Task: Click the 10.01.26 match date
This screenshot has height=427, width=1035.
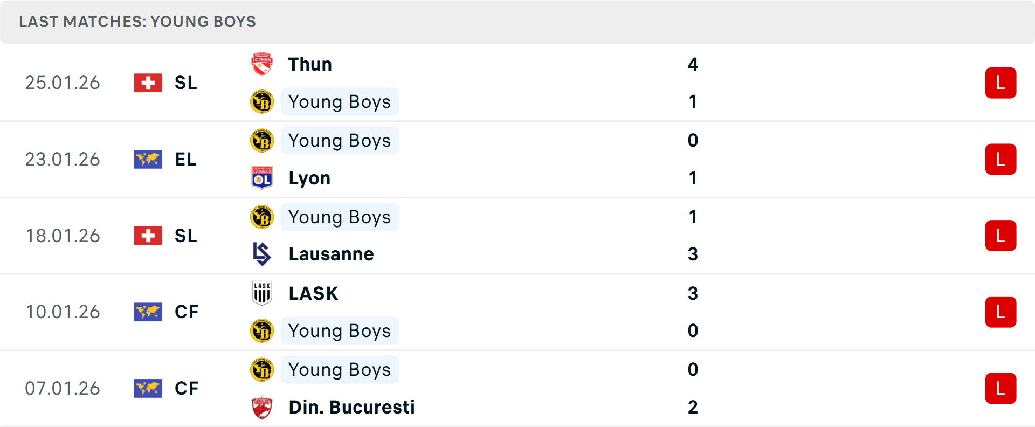Action: (63, 312)
